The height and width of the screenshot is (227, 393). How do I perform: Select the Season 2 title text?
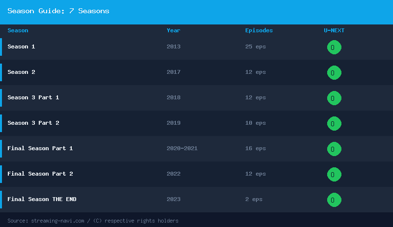coord(21,72)
